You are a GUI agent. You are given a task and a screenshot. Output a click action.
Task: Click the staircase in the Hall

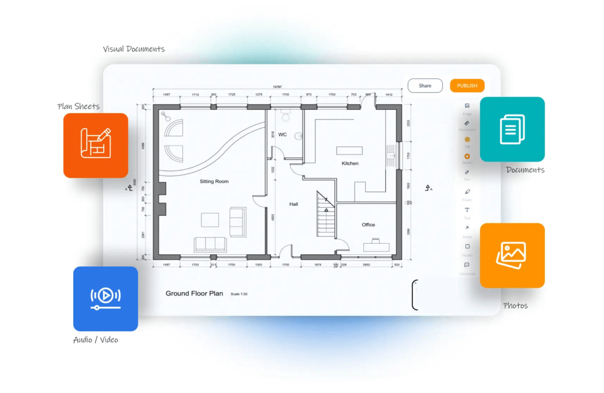tap(326, 214)
